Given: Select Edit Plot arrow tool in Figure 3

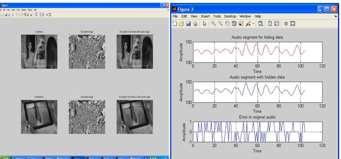Looking at the screenshot, I should tap(205, 24).
